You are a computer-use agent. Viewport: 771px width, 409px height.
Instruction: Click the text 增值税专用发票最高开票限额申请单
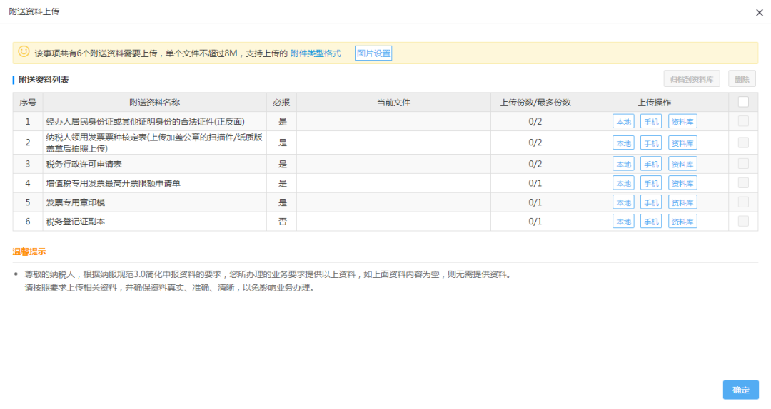(x=113, y=183)
